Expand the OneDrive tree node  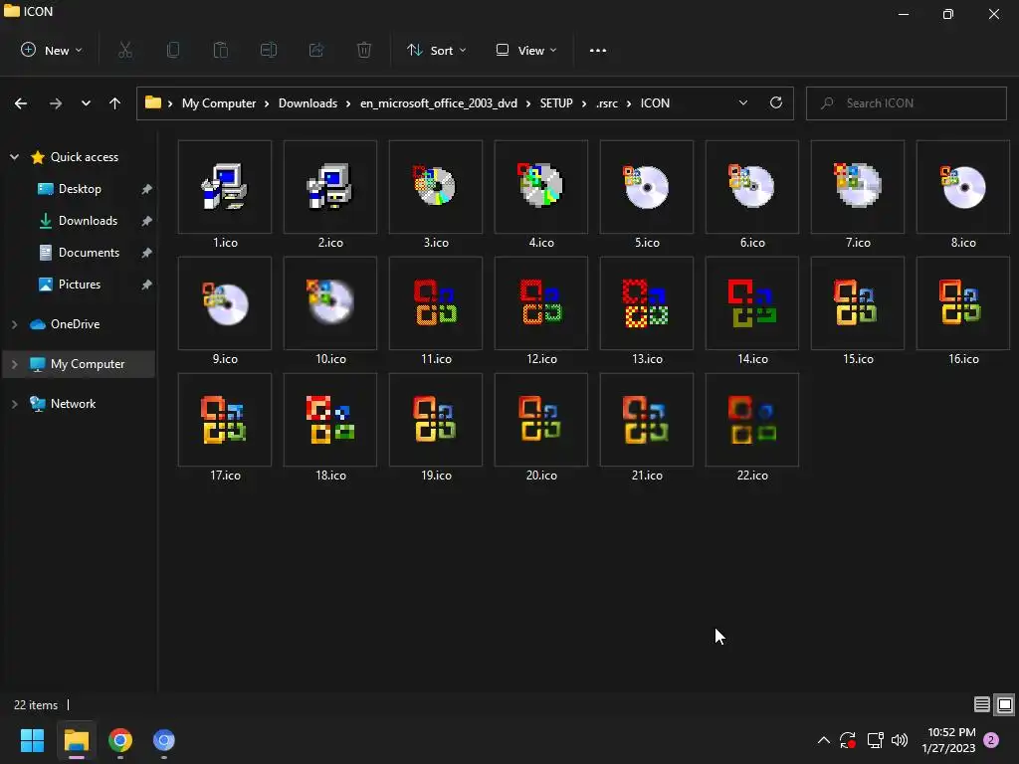14,323
